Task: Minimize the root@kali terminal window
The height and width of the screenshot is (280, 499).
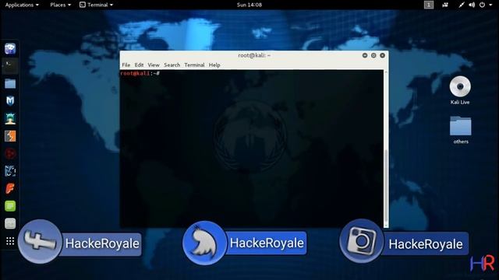Action: [x=365, y=55]
